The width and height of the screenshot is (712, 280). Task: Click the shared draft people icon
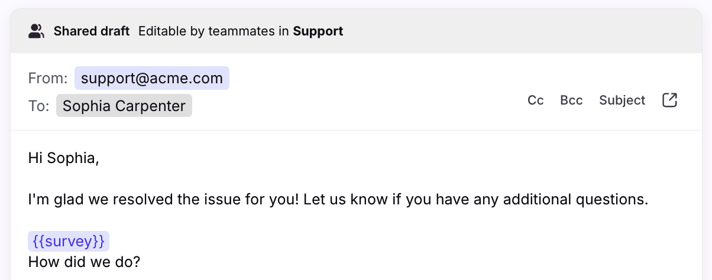[x=36, y=31]
